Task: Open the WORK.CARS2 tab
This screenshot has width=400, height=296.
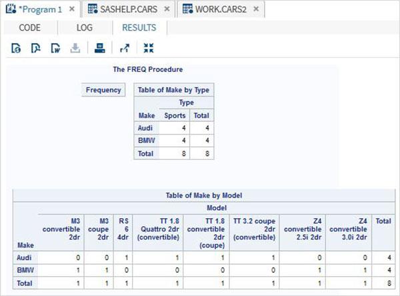Action: (221, 9)
